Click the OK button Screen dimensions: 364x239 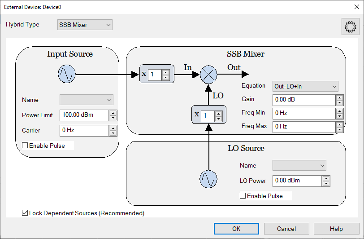236,229
